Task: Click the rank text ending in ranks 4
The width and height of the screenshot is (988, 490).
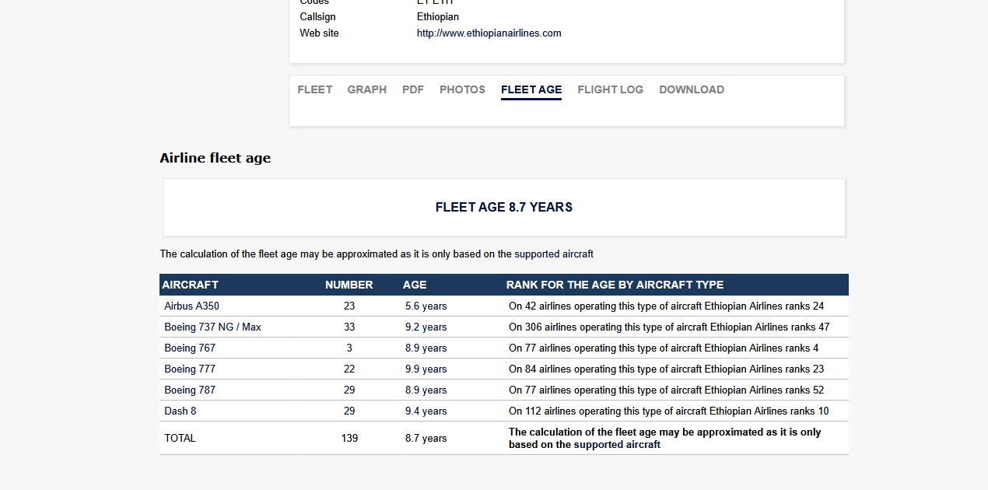Action: [x=664, y=348]
